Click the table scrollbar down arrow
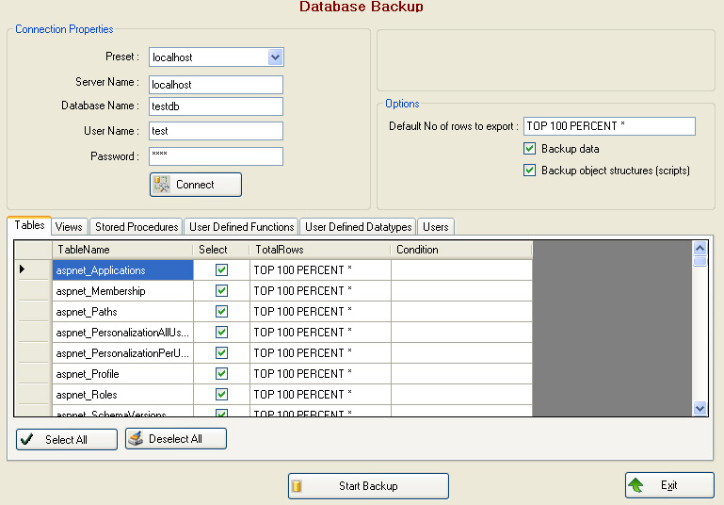The width and height of the screenshot is (724, 505). tap(700, 409)
